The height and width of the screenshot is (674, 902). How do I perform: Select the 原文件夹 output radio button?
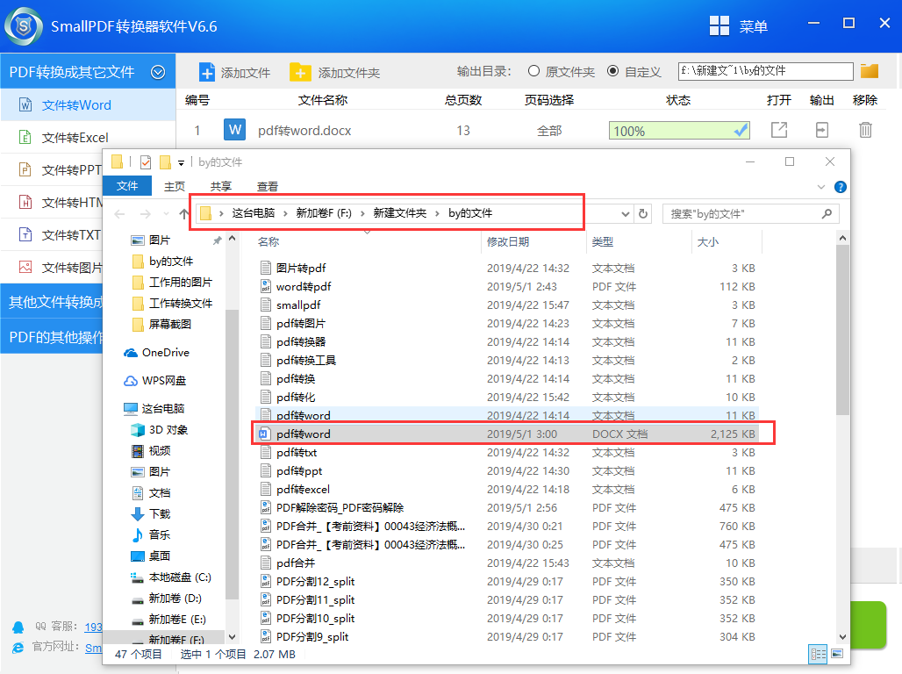pyautogui.click(x=533, y=71)
